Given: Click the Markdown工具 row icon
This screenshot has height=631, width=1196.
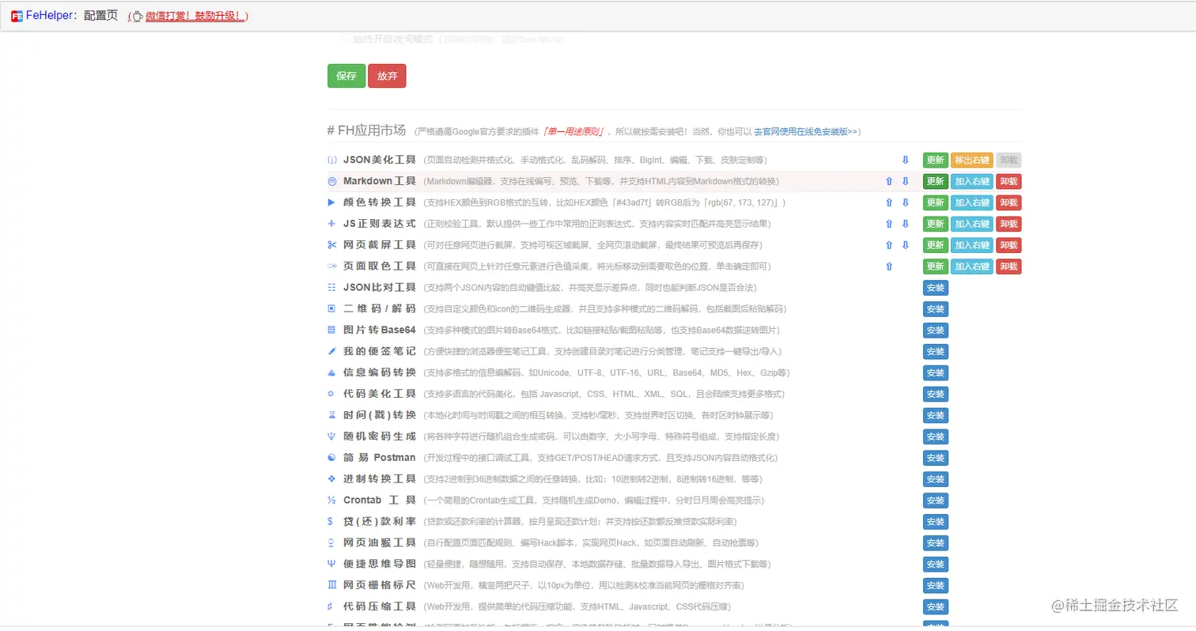Looking at the screenshot, I should pos(332,181).
